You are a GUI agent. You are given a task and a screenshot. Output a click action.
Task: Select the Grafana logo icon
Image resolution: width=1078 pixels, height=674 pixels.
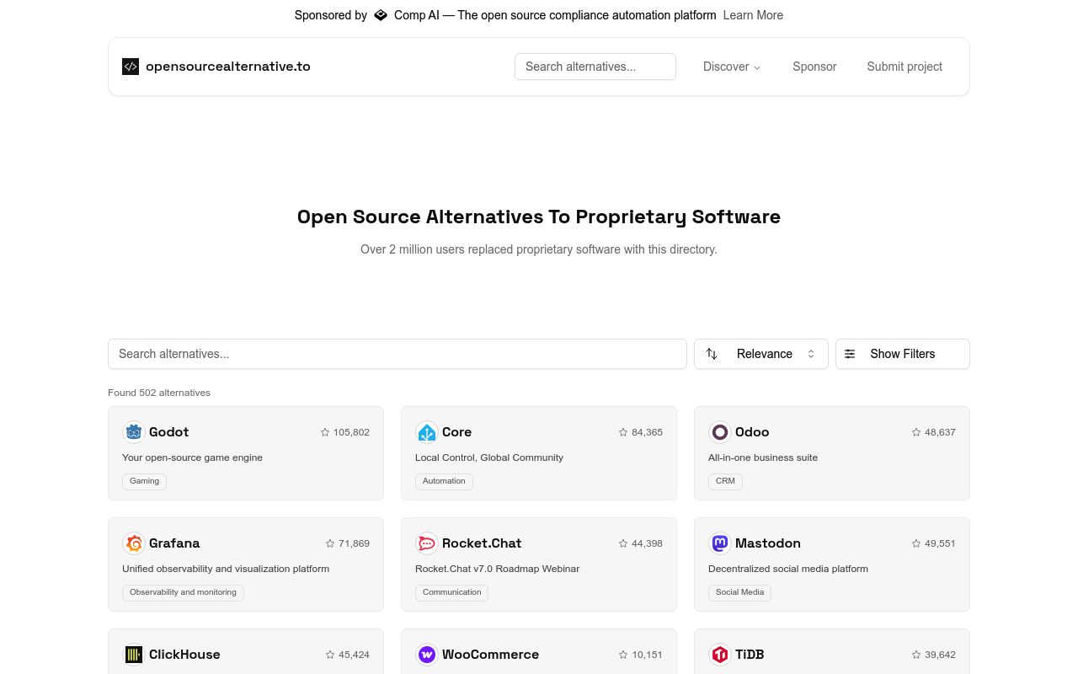click(134, 543)
